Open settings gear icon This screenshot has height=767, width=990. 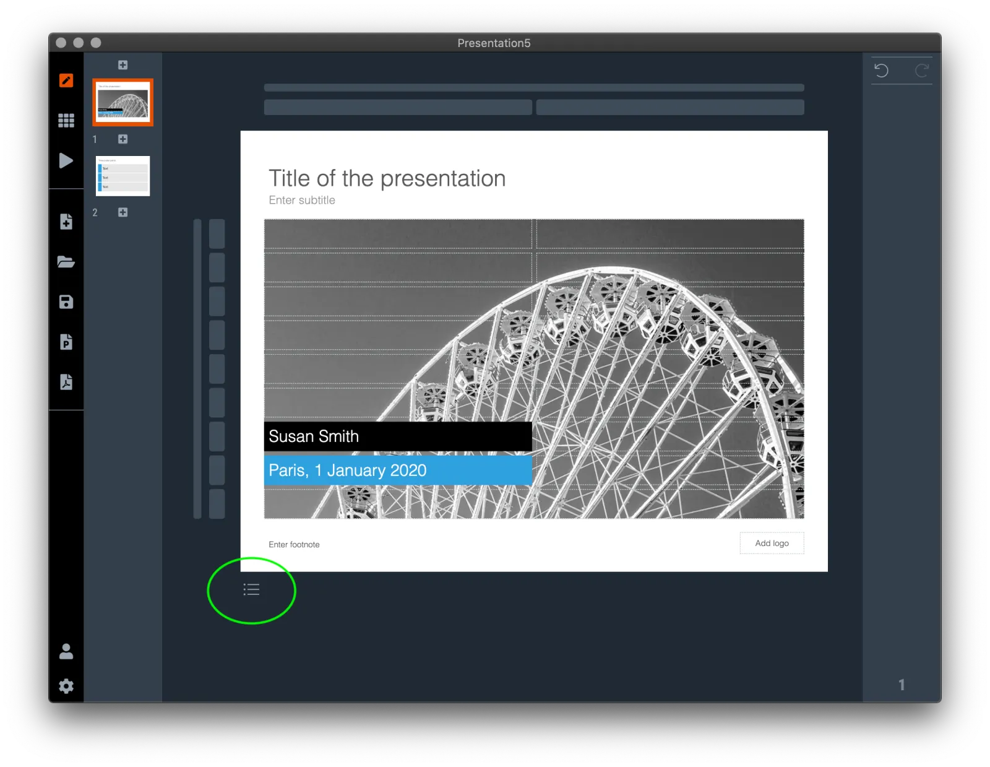[x=66, y=686]
